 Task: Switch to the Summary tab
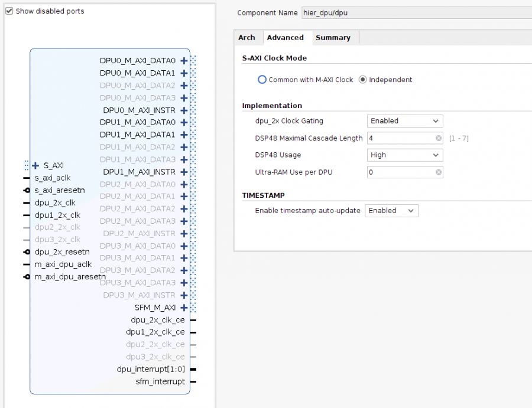tap(333, 38)
